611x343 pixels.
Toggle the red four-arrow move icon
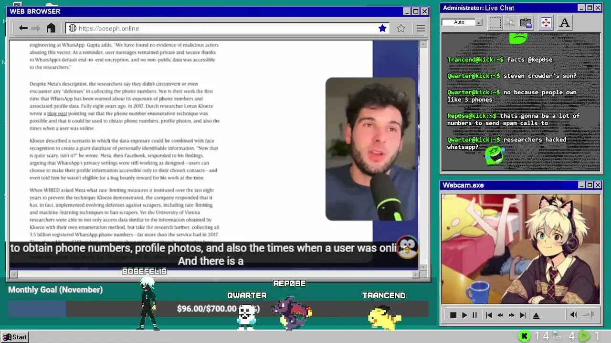[x=546, y=22]
